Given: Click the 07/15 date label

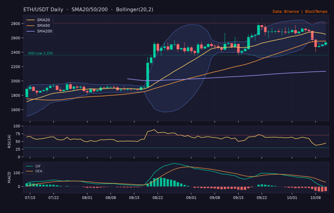Looking at the screenshot, I should (x=30, y=197).
